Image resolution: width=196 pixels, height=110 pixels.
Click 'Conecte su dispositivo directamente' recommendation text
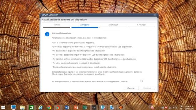(92, 47)
